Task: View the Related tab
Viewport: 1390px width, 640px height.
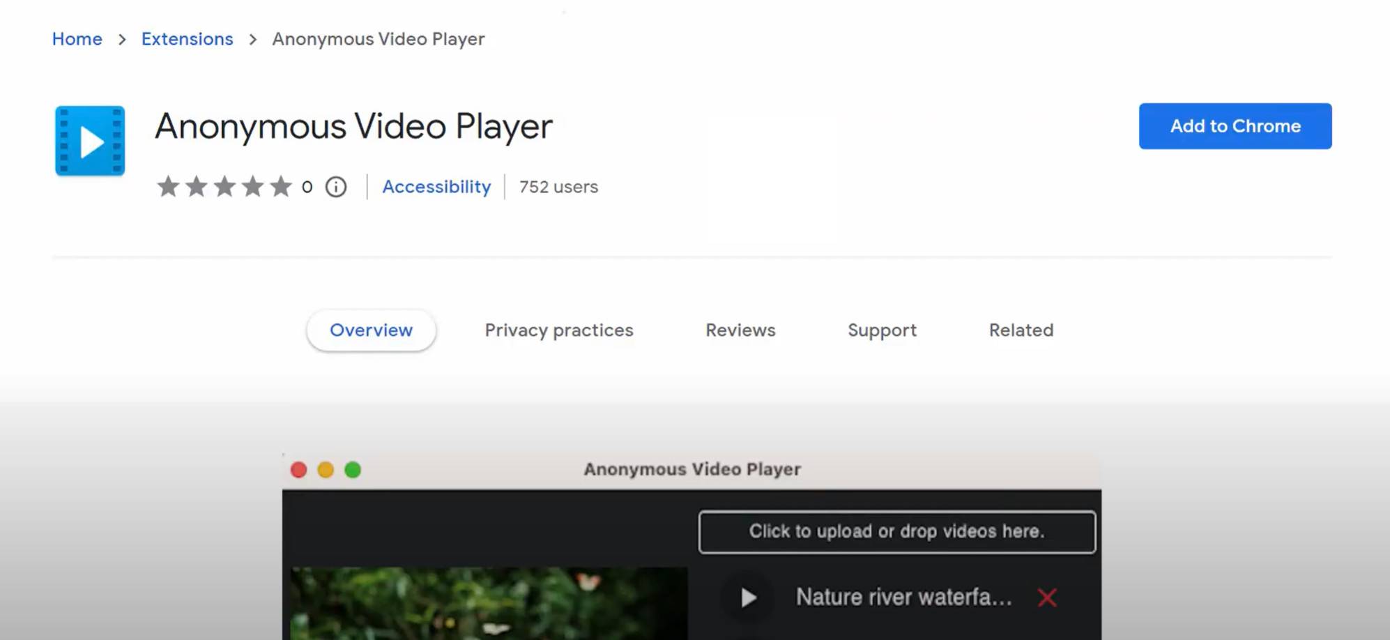Action: coord(1021,330)
